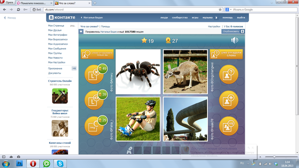Open музыка in VK top menu

click(x=208, y=18)
